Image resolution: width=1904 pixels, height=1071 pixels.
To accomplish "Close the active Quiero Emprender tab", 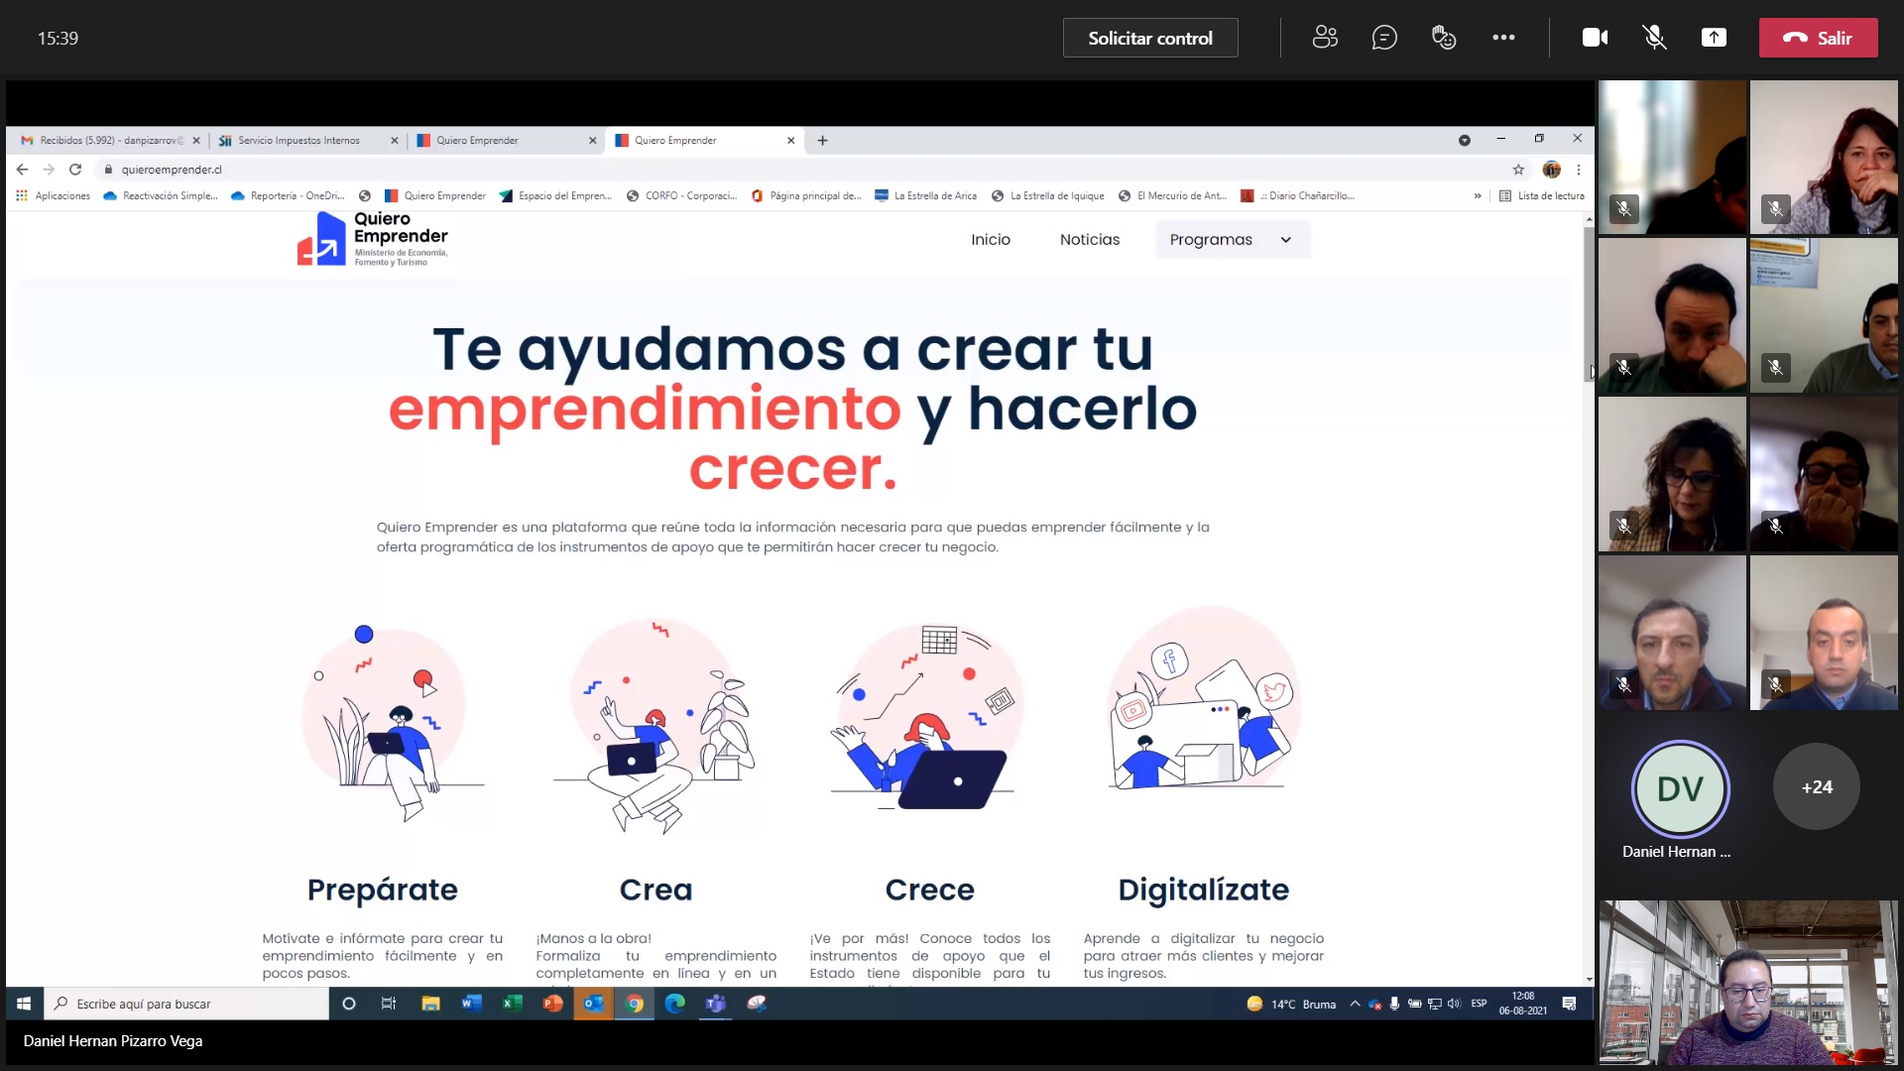I will point(790,140).
